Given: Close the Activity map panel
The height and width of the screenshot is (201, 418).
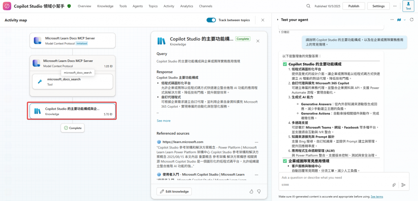Looking at the screenshot, I should pyautogui.click(x=263, y=20).
